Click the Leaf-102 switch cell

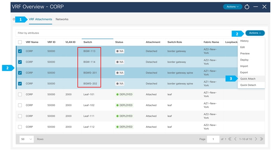tap(89, 105)
